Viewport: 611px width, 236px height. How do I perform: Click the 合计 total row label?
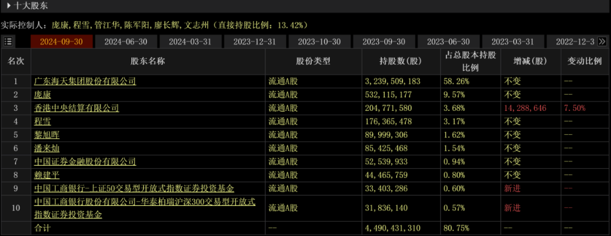pos(42,228)
